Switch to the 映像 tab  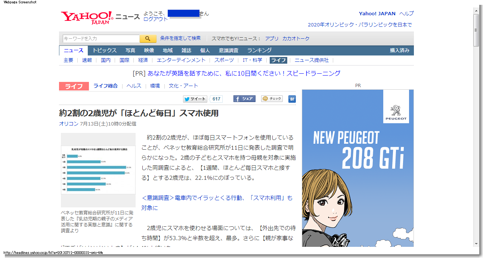[x=149, y=51]
